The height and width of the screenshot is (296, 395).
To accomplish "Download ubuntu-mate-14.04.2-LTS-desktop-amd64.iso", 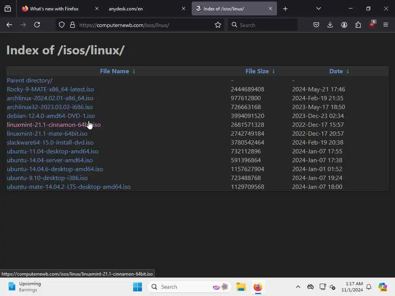I will pyautogui.click(x=69, y=187).
